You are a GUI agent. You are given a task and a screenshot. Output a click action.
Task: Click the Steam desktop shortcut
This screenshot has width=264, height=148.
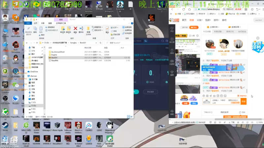click(5, 127)
